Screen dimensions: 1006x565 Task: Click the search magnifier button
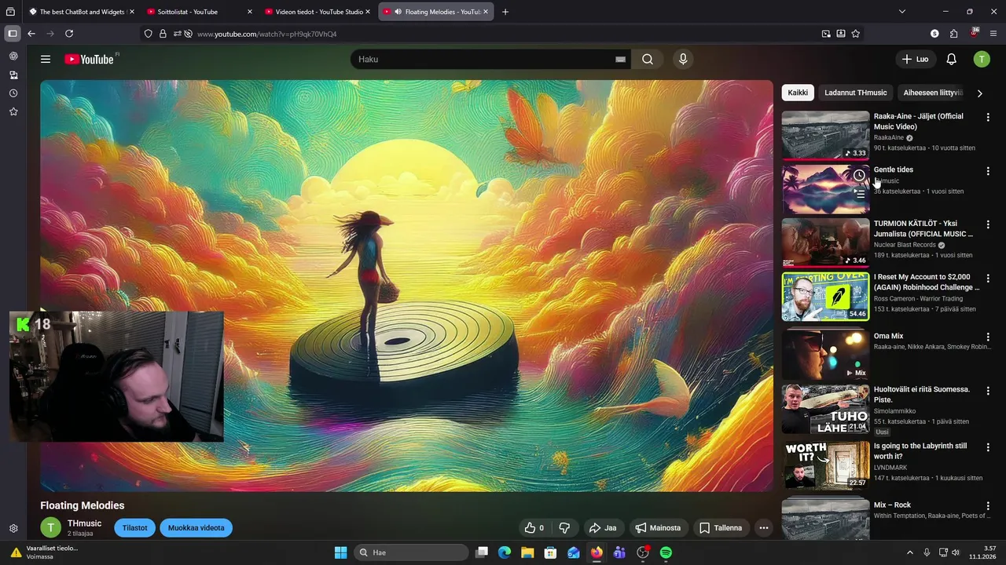pos(648,59)
